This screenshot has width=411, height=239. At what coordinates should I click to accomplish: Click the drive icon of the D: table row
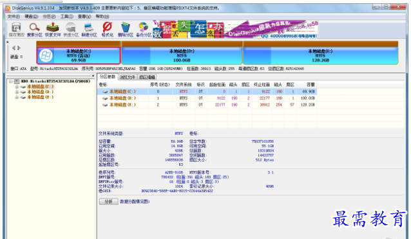coord(105,98)
